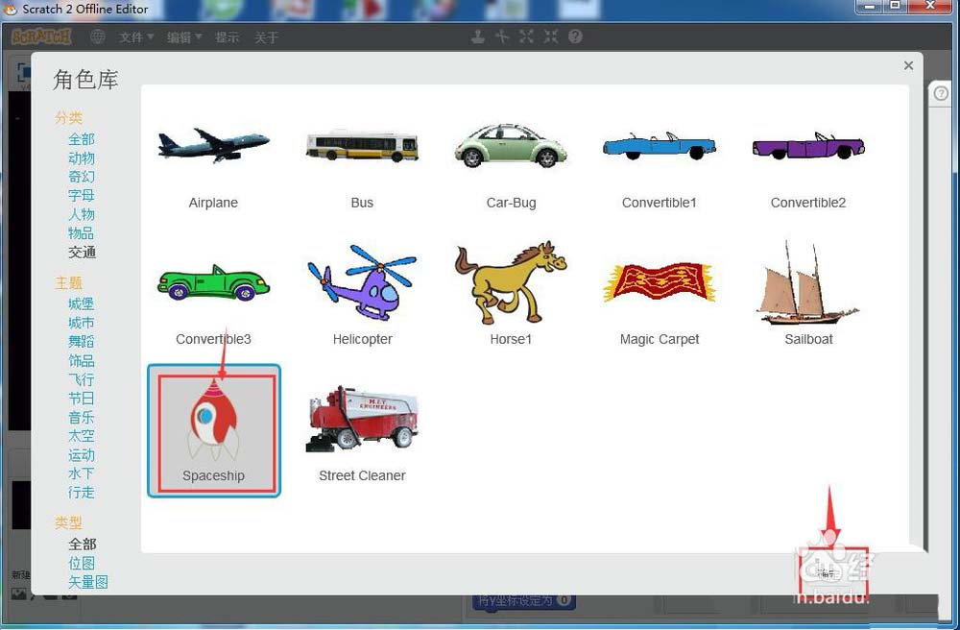Filter by 音乐 theme
Screen dimensions: 960x630
pos(82,418)
